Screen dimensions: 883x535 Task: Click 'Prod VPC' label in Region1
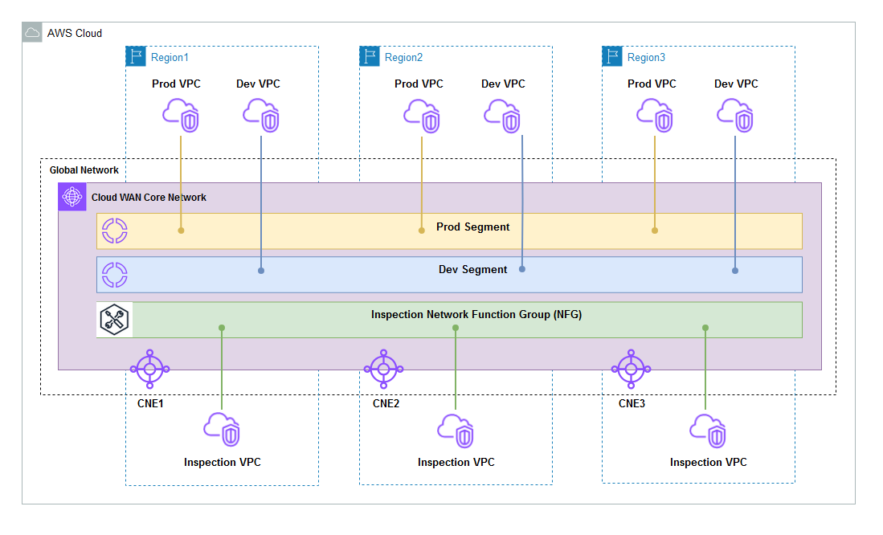click(x=176, y=84)
